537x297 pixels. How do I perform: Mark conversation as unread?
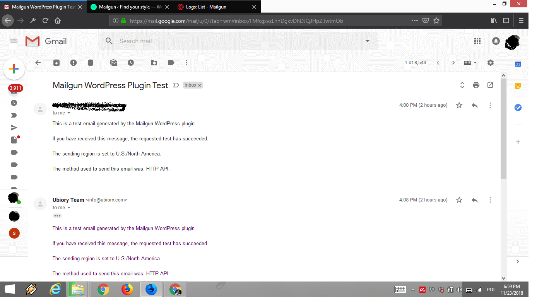click(x=114, y=63)
